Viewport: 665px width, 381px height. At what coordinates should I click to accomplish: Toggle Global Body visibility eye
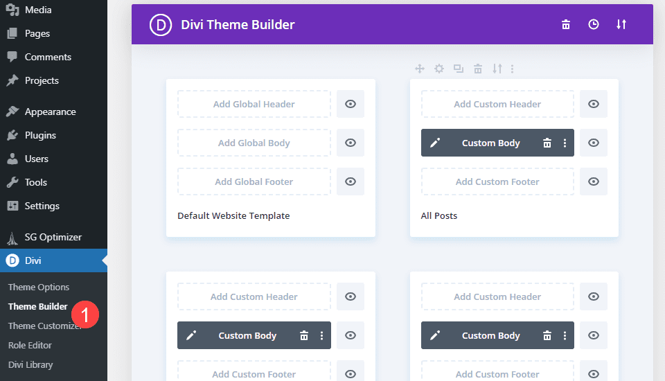[x=351, y=143]
